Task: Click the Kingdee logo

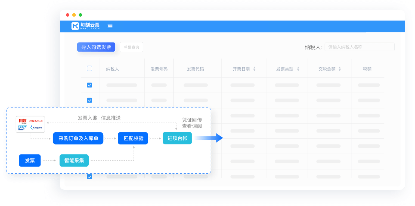Action: click(x=36, y=127)
